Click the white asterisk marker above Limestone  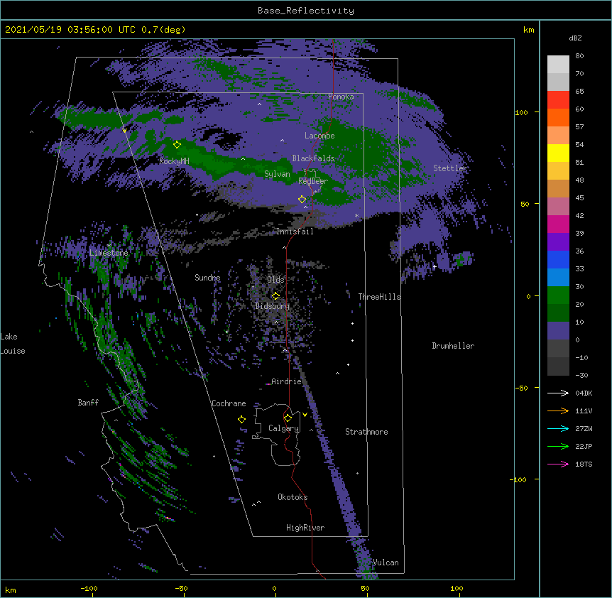[109, 246]
